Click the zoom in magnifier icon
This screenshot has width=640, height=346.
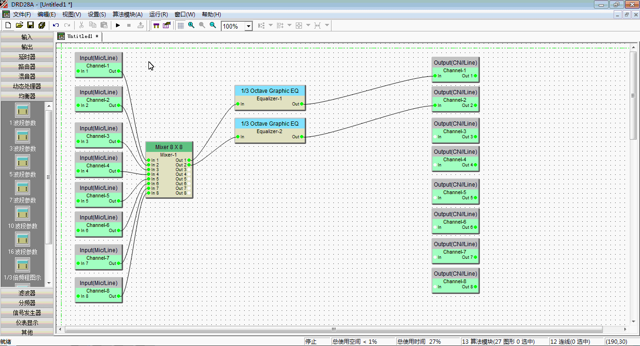point(191,25)
